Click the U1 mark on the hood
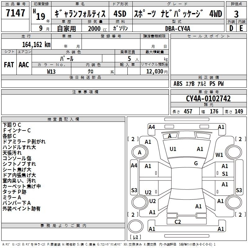Viewport: 248px width, 248px height. pos(173,149)
